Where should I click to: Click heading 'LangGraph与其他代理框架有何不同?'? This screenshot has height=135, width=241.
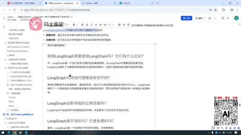(x=79, y=78)
